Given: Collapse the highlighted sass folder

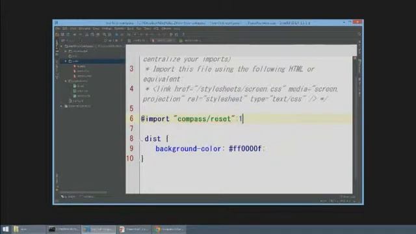Looking at the screenshot, I should click(66, 61).
